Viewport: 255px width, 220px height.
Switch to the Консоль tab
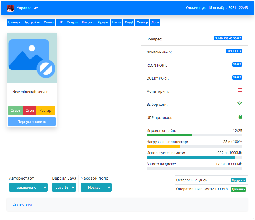click(88, 22)
